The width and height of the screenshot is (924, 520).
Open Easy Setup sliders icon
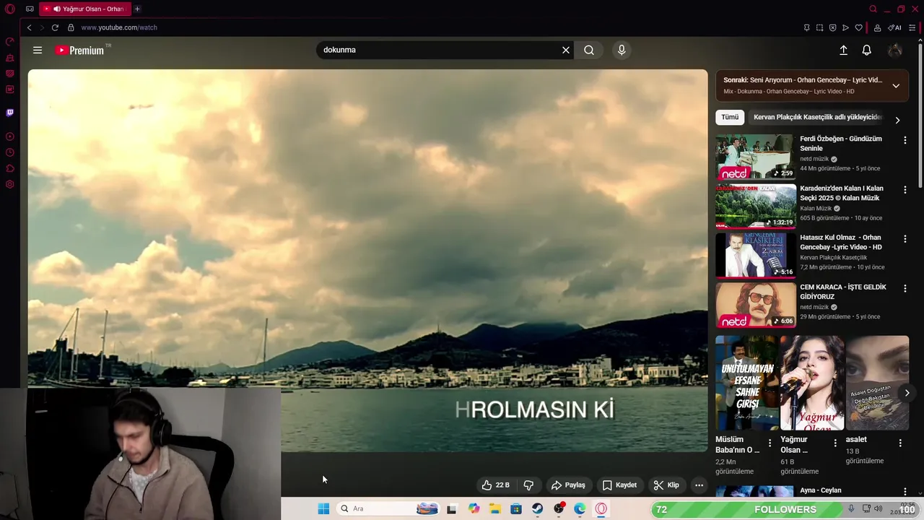[x=912, y=27]
